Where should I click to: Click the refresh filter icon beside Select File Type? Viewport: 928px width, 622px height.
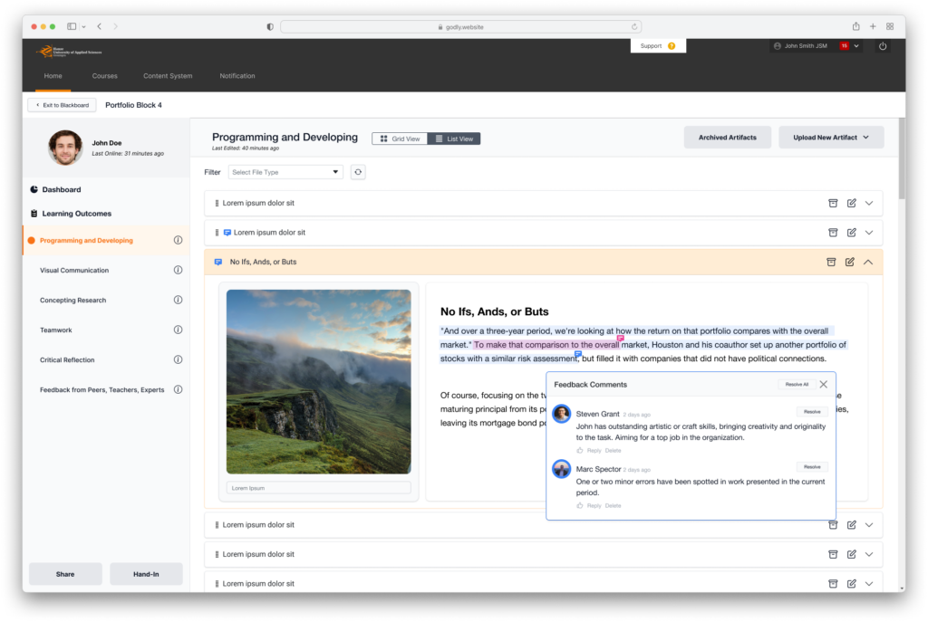pos(358,172)
